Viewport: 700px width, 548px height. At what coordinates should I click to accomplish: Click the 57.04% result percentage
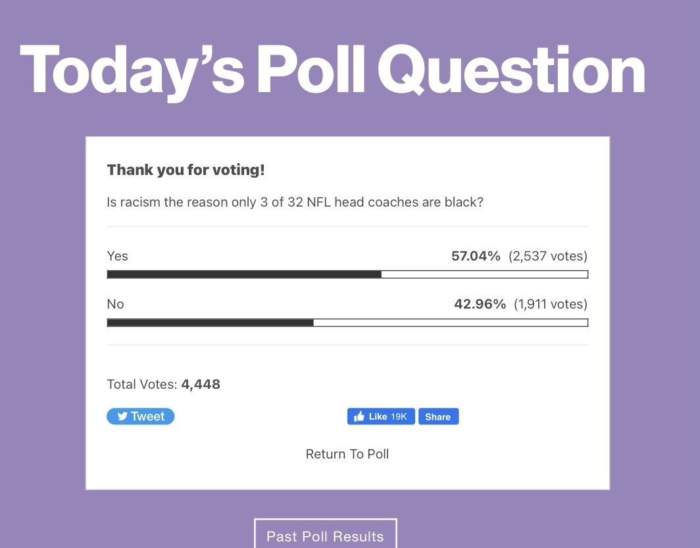(x=476, y=256)
